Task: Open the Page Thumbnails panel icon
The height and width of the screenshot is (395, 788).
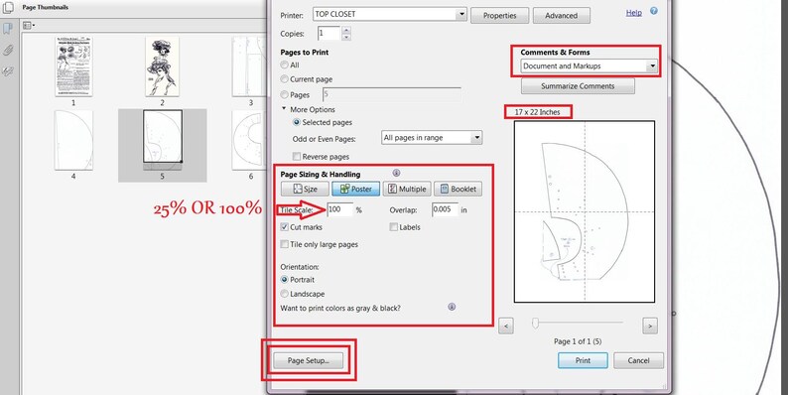Action: tap(8, 8)
